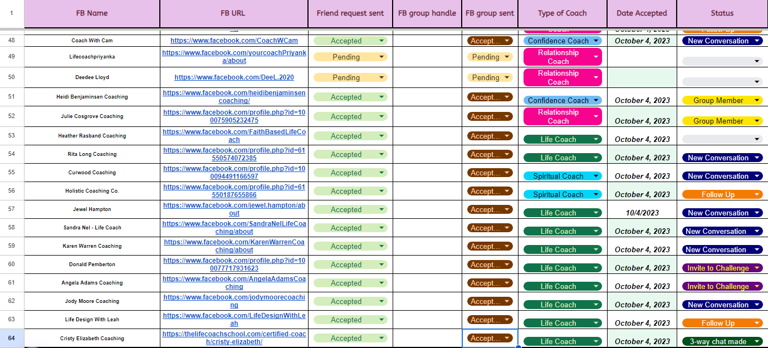
Task: Open KarenWarrenCoaching about link
Action: point(234,246)
